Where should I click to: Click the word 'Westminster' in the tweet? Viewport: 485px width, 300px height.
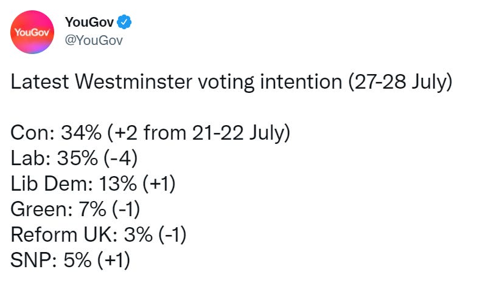[x=134, y=81]
